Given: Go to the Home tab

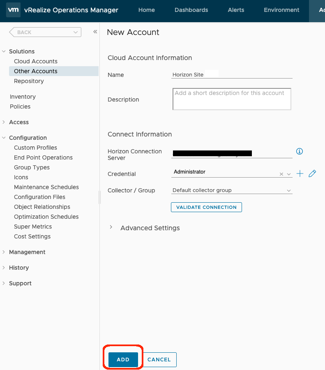Looking at the screenshot, I should [x=147, y=10].
